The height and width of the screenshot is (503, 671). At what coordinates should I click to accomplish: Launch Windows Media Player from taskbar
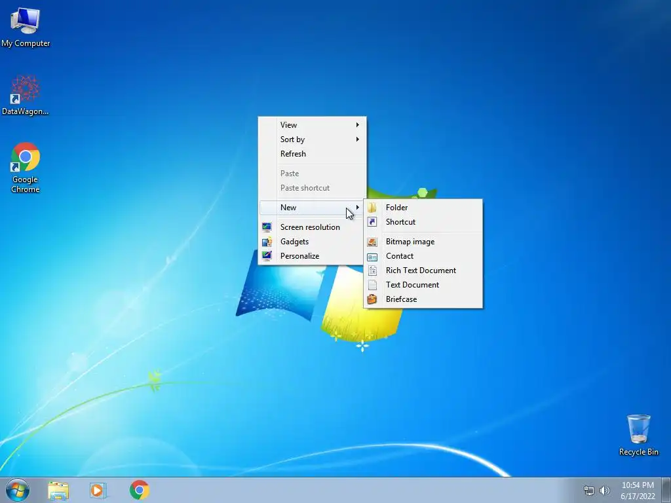[98, 491]
